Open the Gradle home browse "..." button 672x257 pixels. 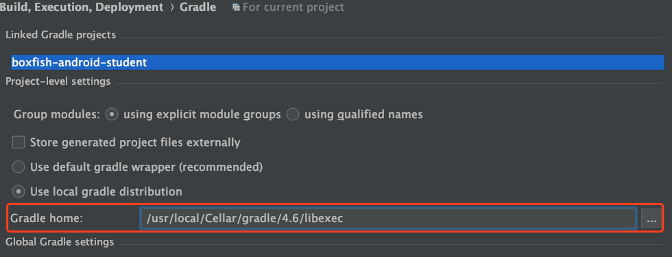point(651,219)
